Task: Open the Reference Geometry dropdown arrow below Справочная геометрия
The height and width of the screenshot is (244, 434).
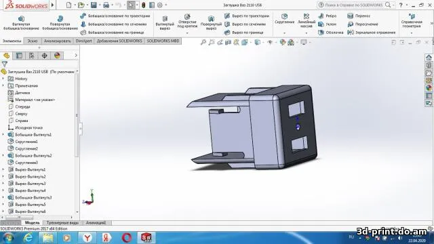Action: pyautogui.click(x=412, y=33)
